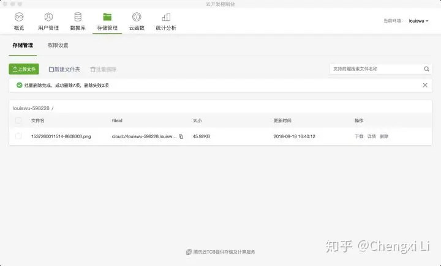
Task: Click the 批量删除 batch delete button
Action: [104, 69]
